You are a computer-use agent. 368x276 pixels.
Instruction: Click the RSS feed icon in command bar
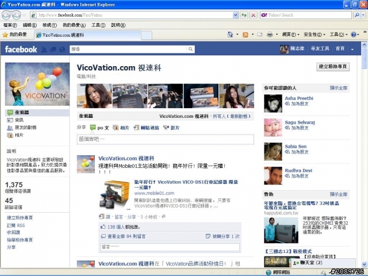pyautogui.click(x=246, y=34)
